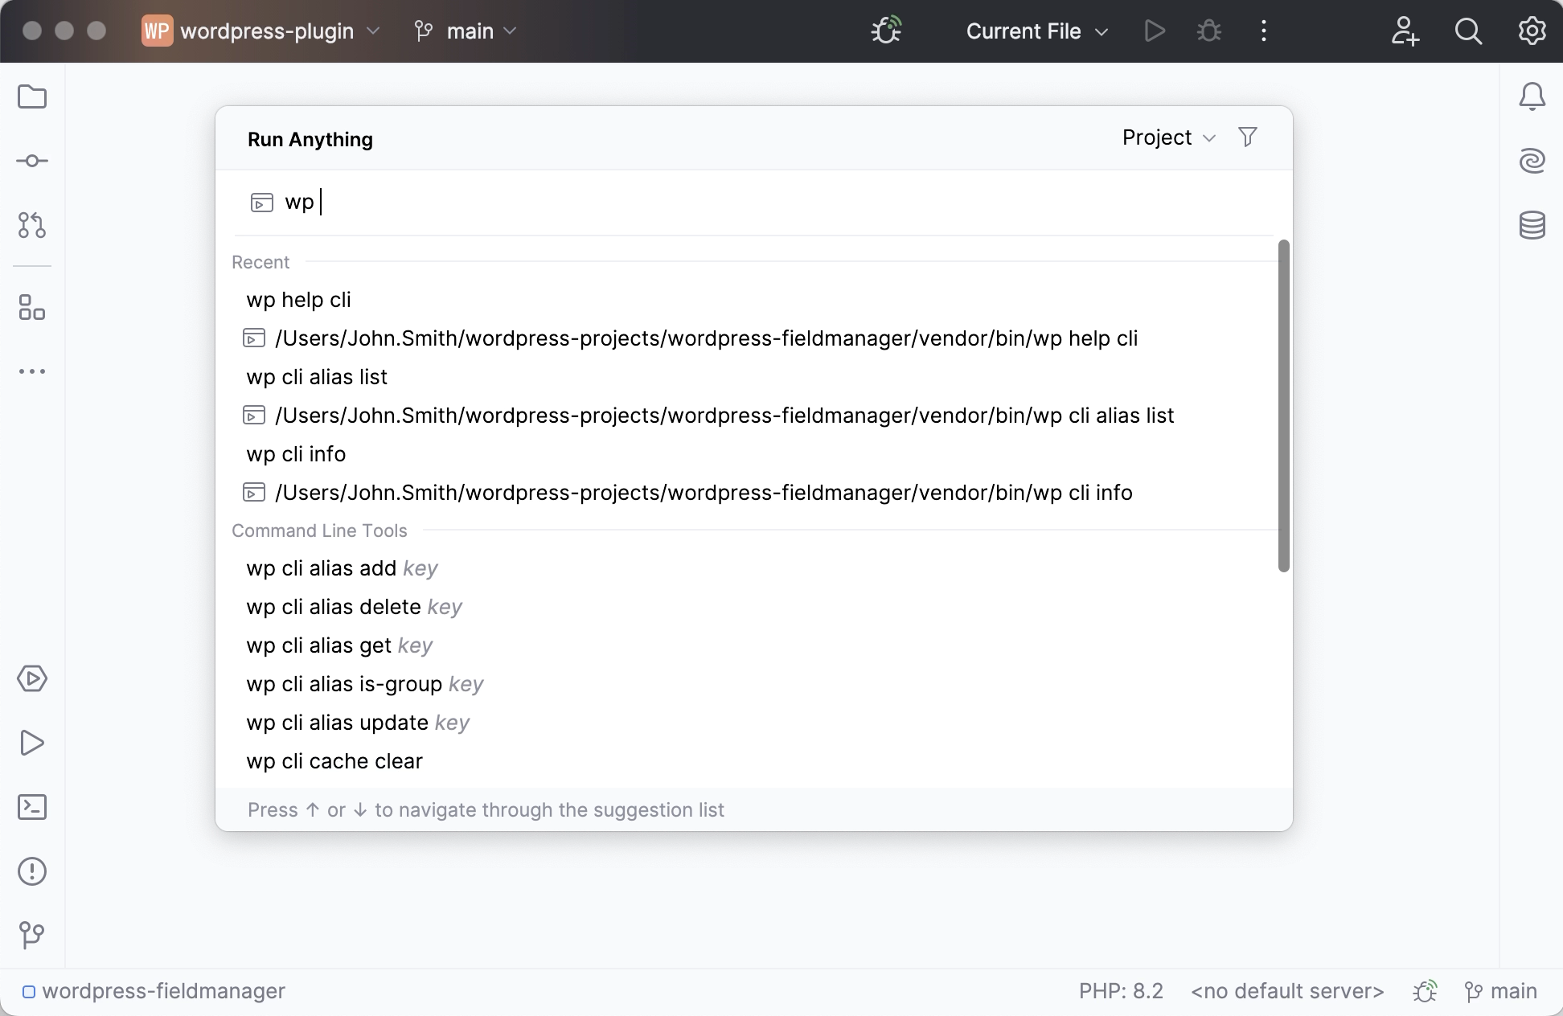Screen dimensions: 1563x1016
Task: Open the main branch dropdown
Action: (464, 31)
